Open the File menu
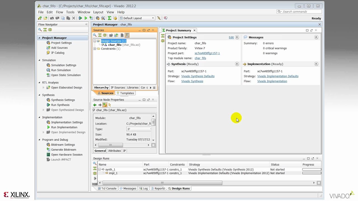Viewport: 358px width, 201px height. tap(41, 12)
